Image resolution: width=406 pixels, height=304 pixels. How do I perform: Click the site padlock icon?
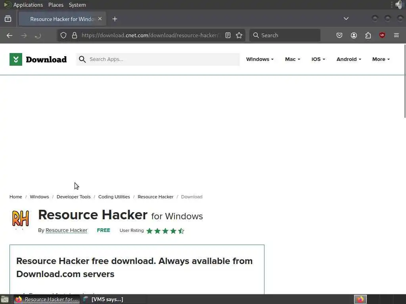pyautogui.click(x=75, y=35)
